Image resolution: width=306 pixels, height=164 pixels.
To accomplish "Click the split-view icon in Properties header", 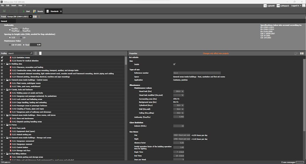I will click(302, 53).
